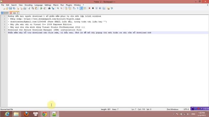Screen dimensions: 209x117
Task: Toggle Word wrap toolbar icon
Action: tap(74, 8)
